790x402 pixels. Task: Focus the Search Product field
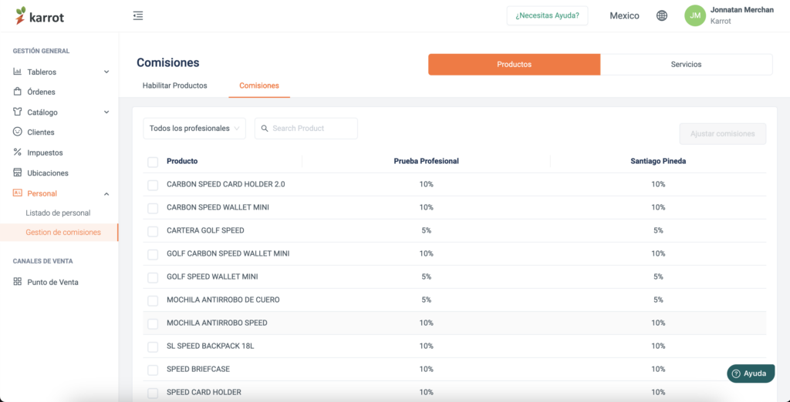point(306,129)
